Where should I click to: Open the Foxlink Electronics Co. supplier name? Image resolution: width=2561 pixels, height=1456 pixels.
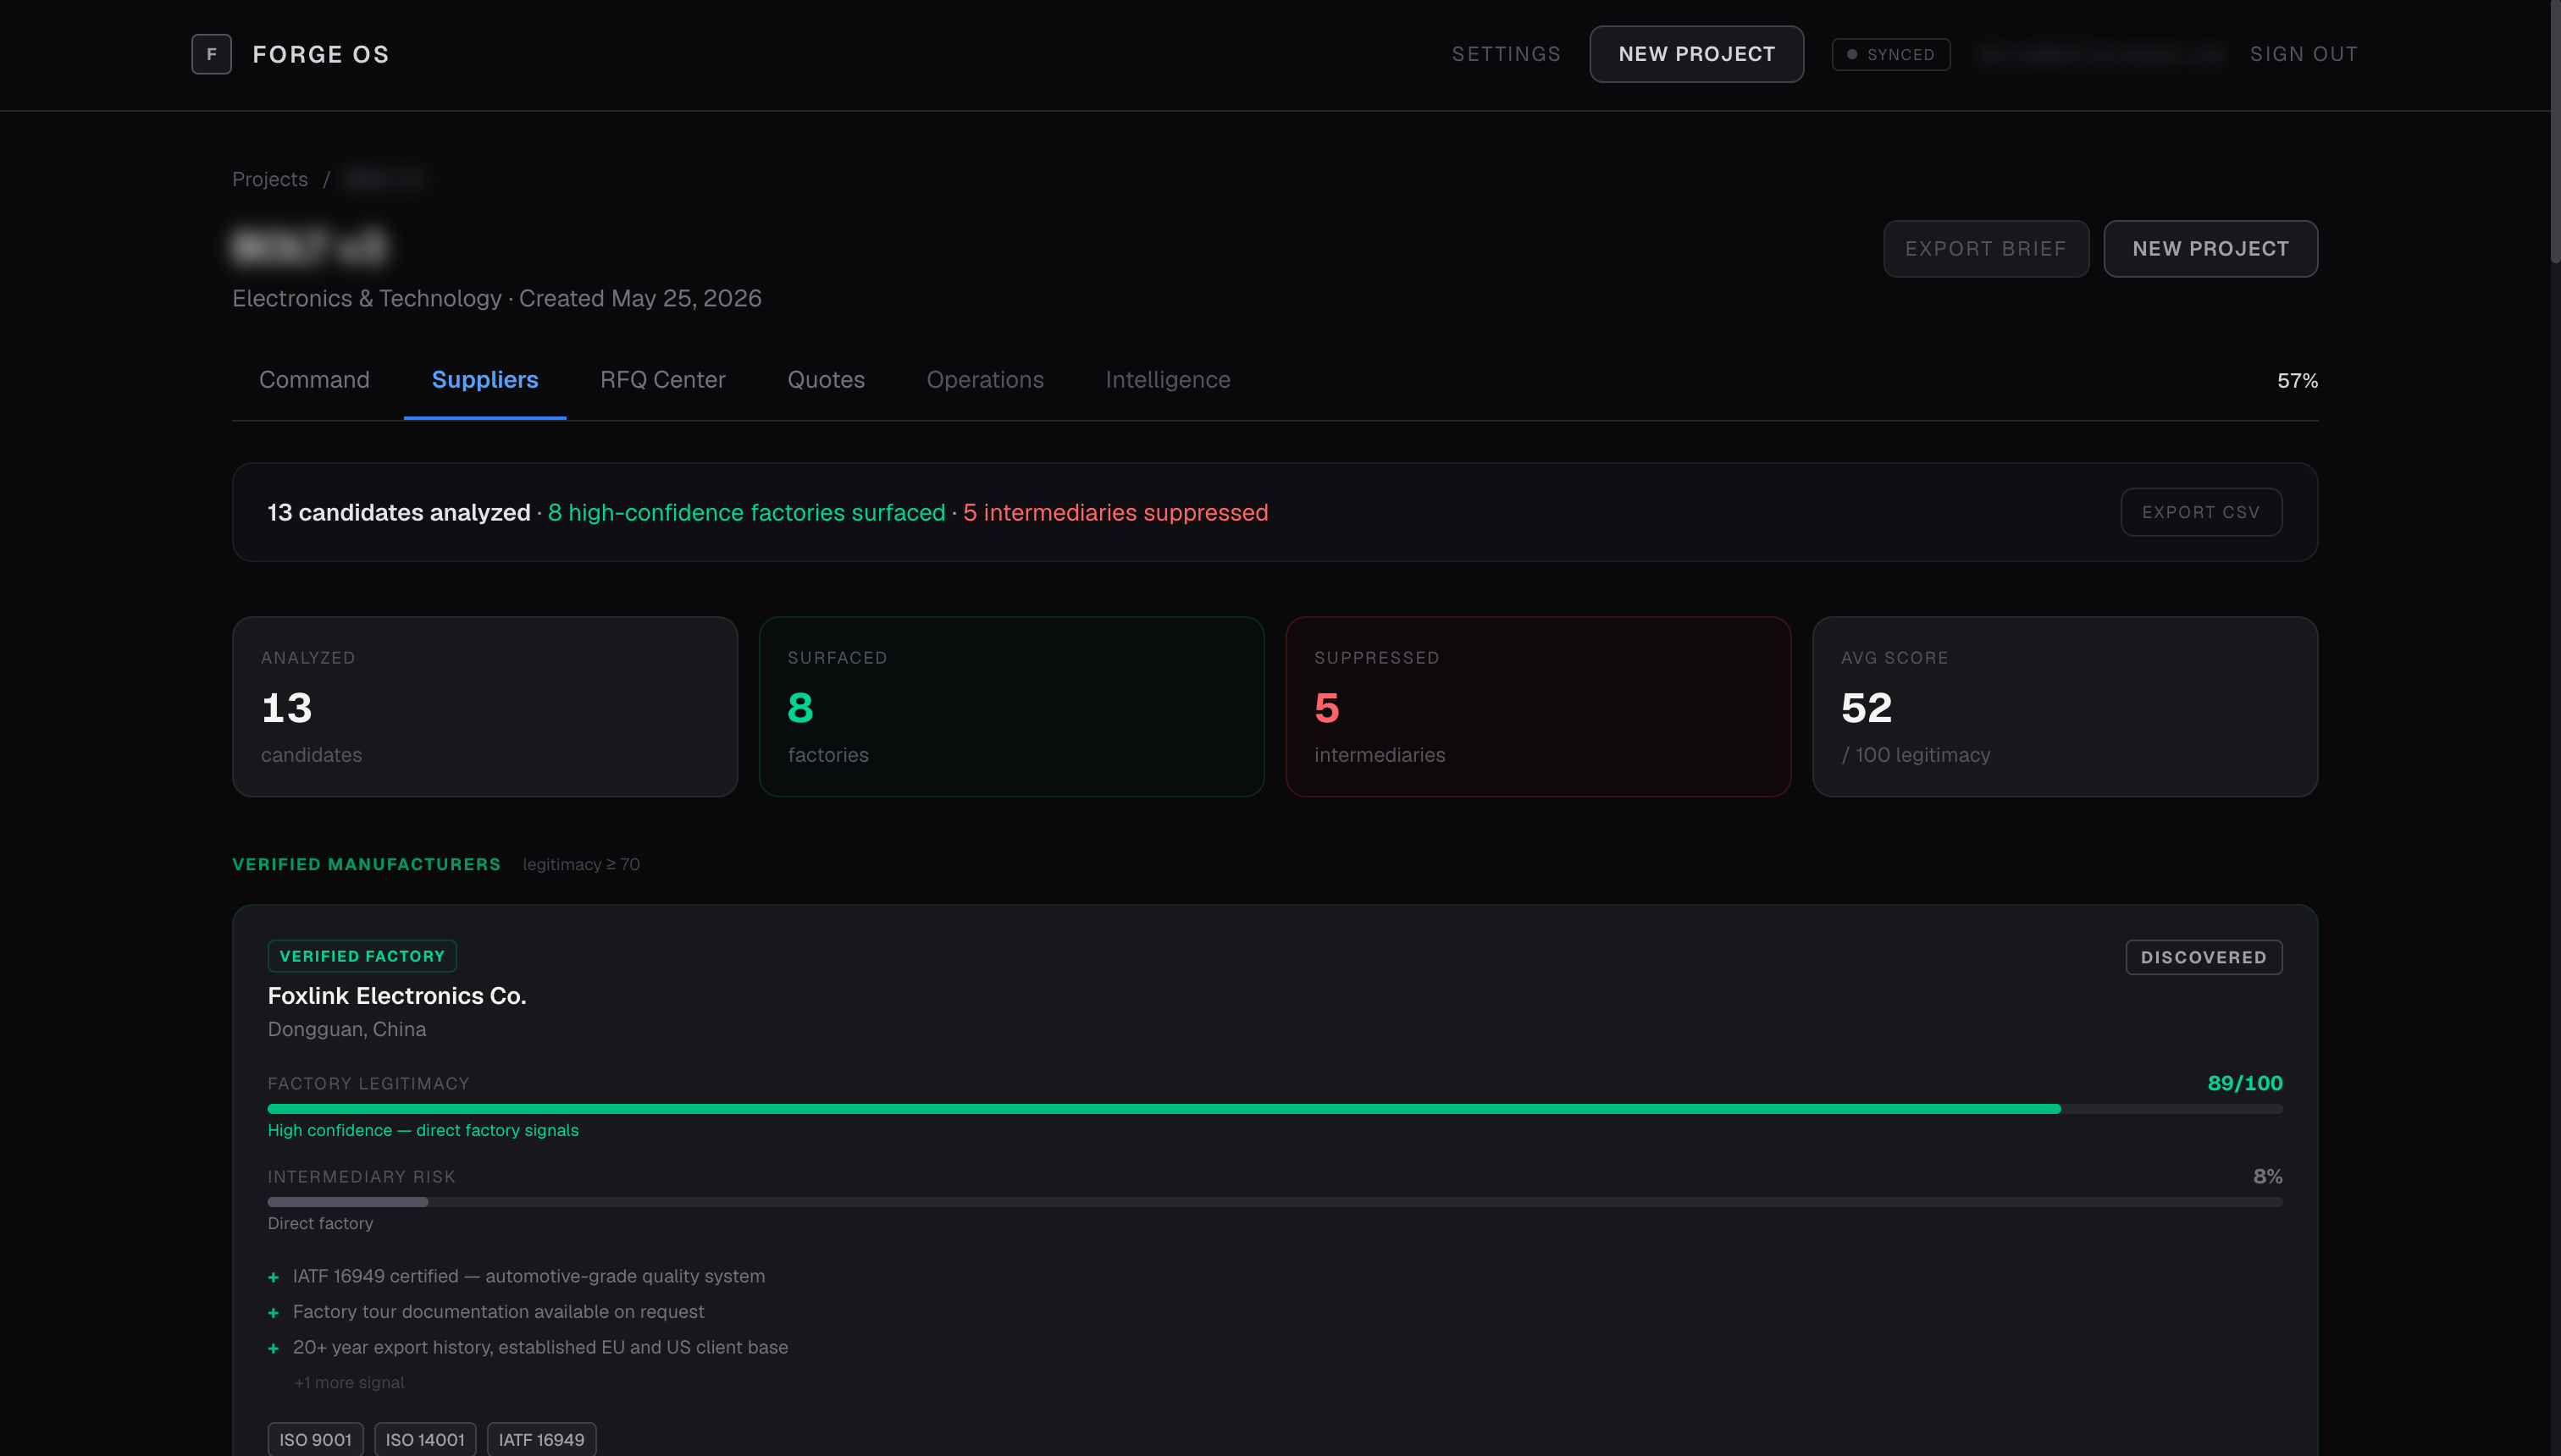(x=396, y=996)
